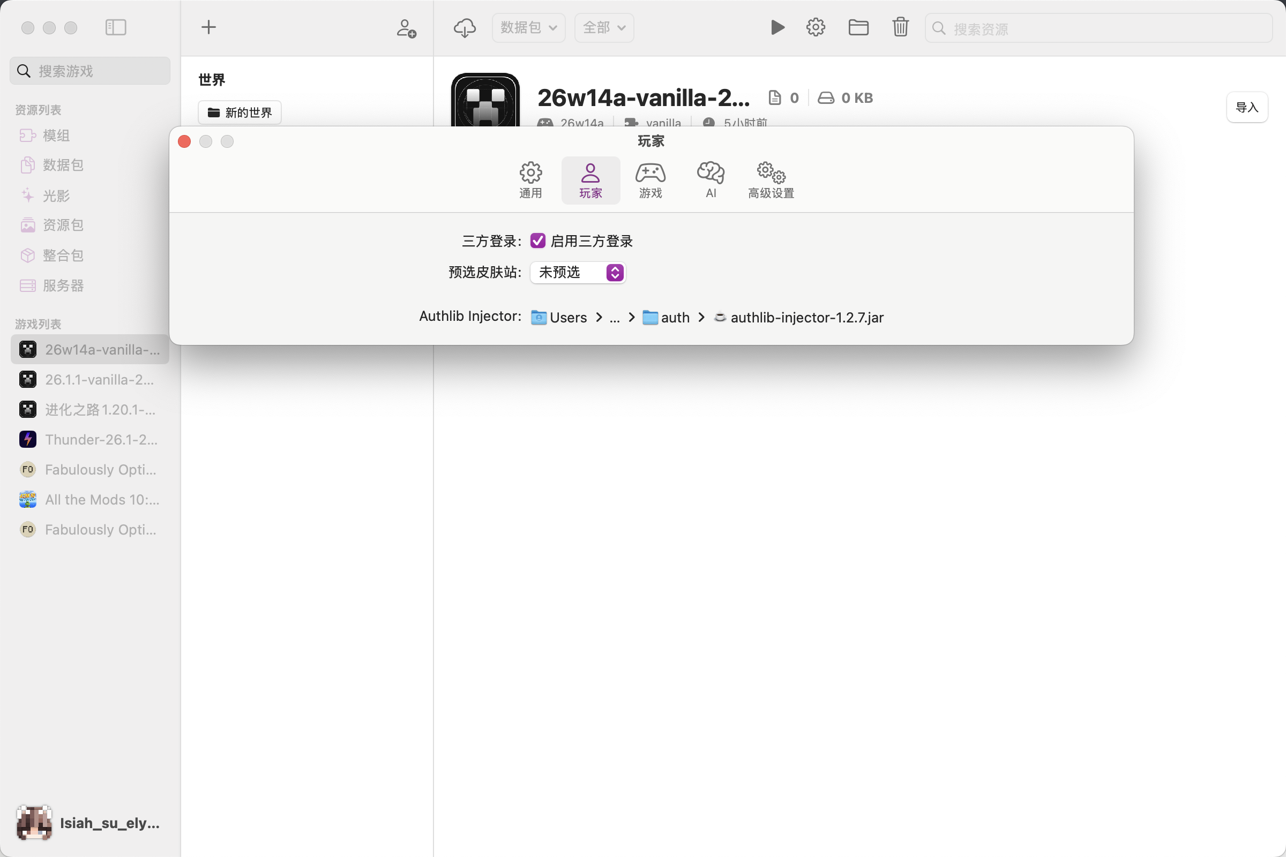Open game folder icon in toolbar

[x=858, y=27]
